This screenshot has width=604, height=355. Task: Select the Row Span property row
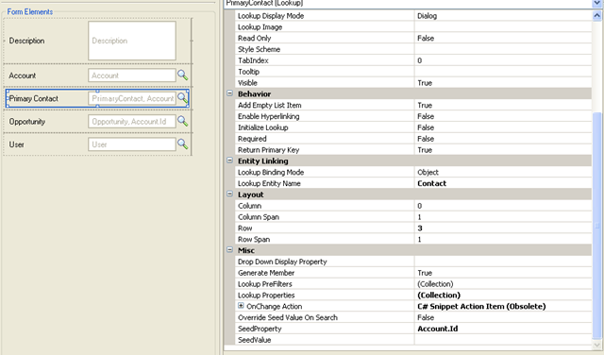[413, 240]
